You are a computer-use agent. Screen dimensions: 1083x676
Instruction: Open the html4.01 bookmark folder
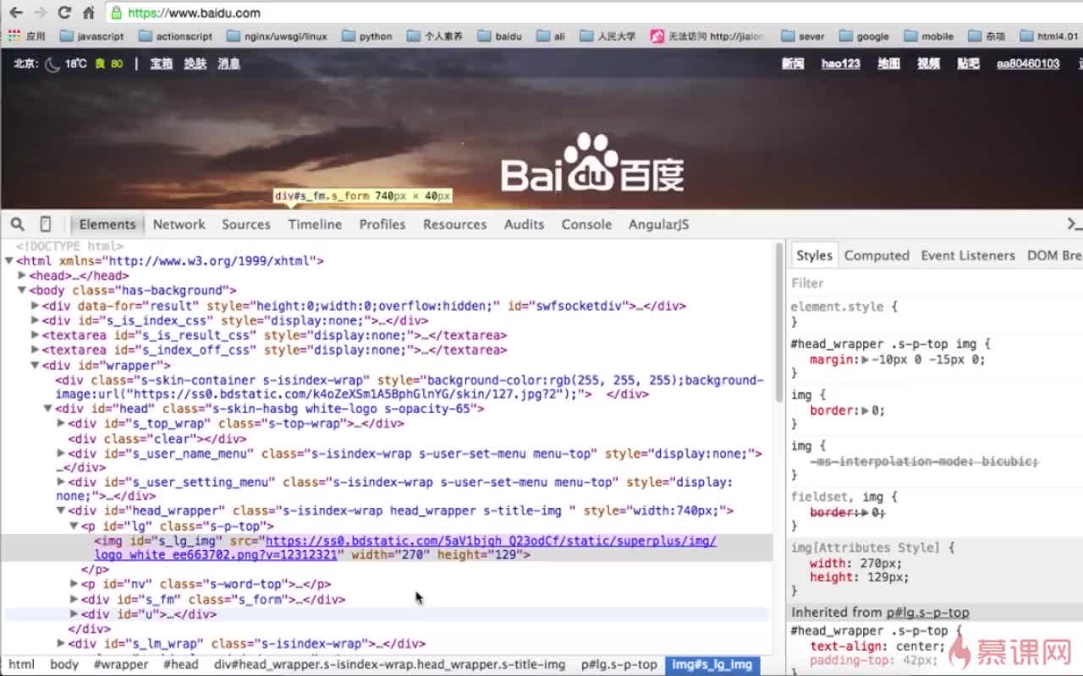[x=1050, y=36]
